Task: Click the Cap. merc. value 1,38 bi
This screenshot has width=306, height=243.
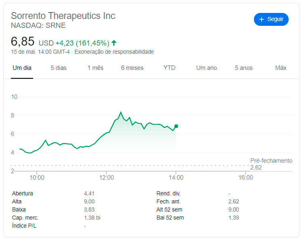Action: point(92,218)
